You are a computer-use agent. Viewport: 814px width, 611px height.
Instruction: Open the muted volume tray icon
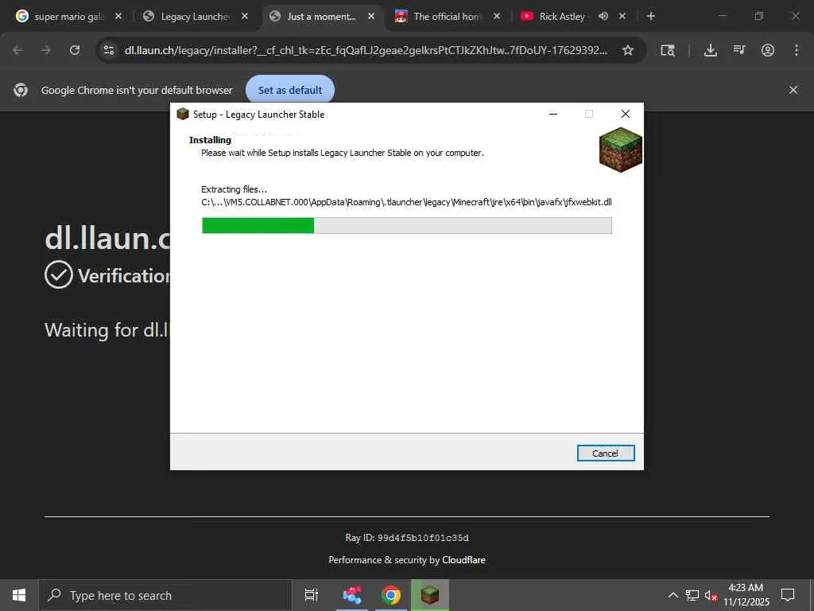click(x=711, y=595)
